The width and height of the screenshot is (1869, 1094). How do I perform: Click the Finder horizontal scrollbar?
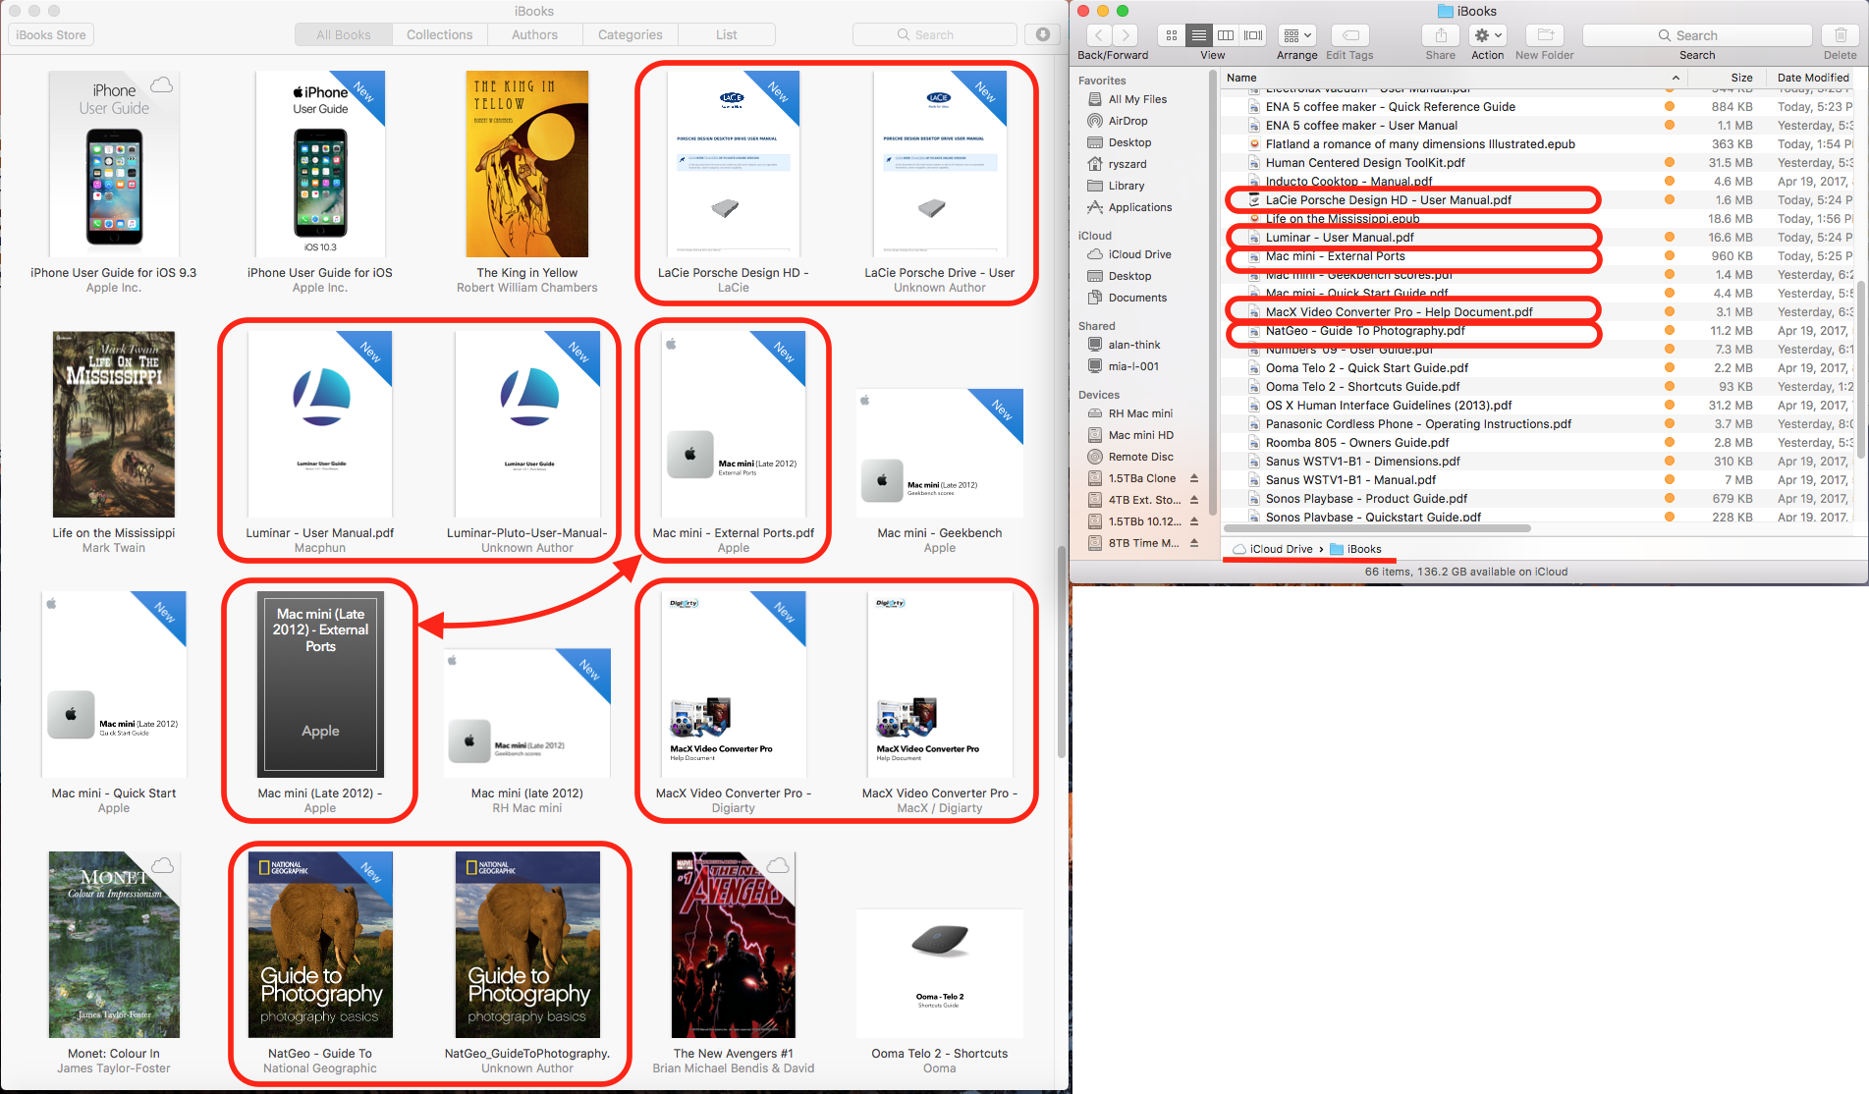[x=1378, y=528]
